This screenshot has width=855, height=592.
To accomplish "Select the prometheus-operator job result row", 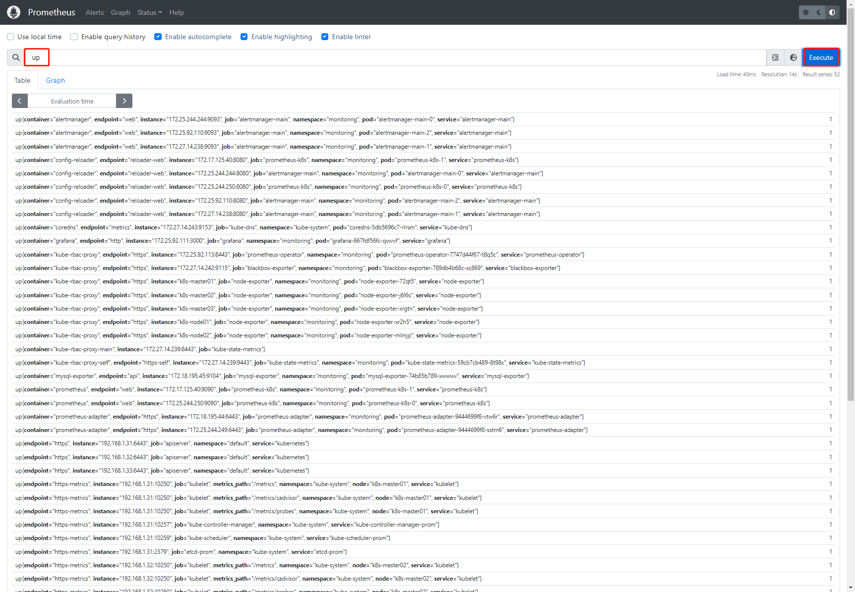I will 424,255.
